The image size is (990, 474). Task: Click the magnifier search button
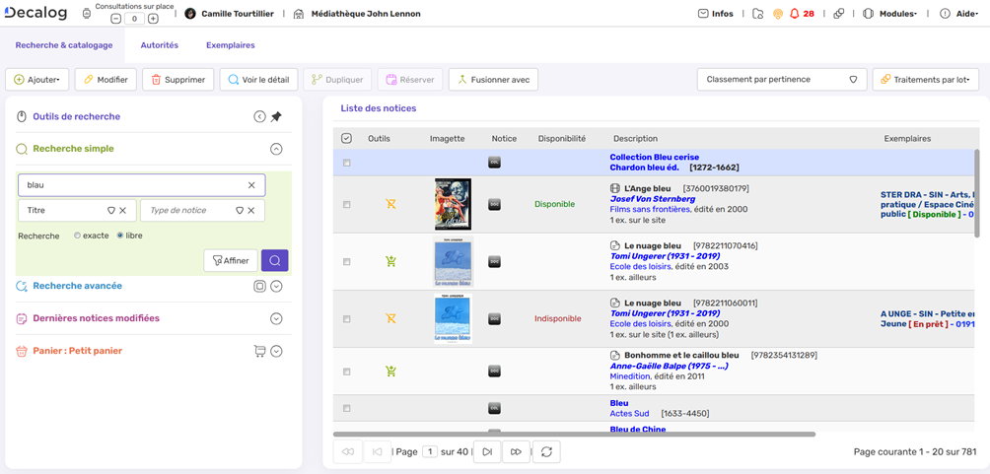click(275, 260)
